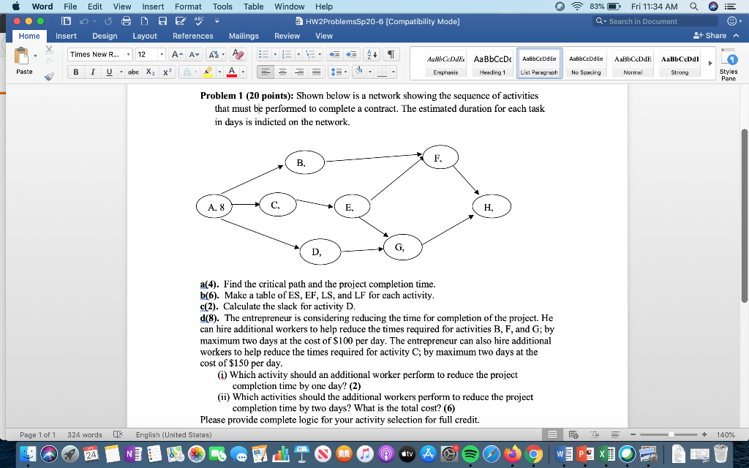This screenshot has height=468, width=749.
Task: Open the Review tab
Action: [x=287, y=36]
